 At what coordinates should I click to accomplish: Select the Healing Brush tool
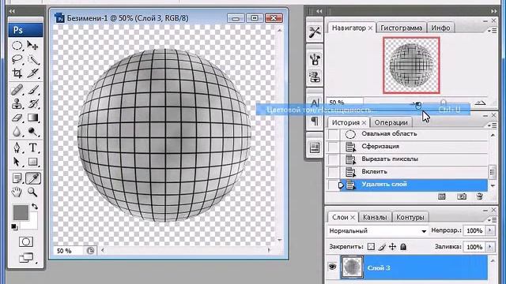click(x=17, y=90)
